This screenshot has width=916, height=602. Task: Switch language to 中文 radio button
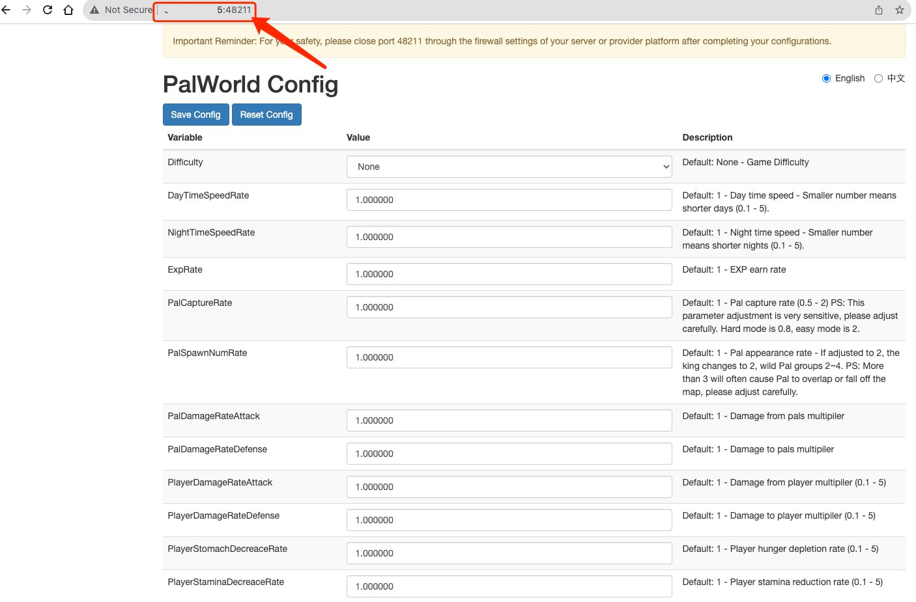(x=878, y=78)
